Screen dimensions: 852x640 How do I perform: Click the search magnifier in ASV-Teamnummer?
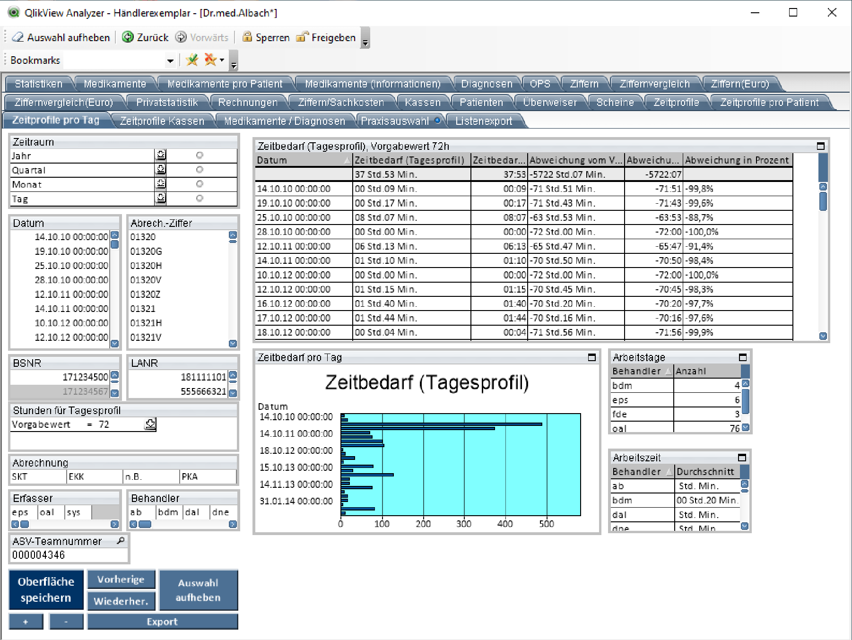pos(121,541)
